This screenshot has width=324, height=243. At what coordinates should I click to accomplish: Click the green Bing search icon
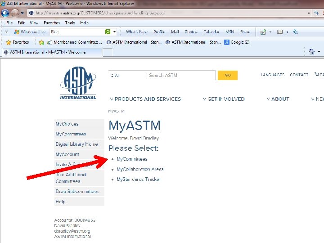point(108,32)
